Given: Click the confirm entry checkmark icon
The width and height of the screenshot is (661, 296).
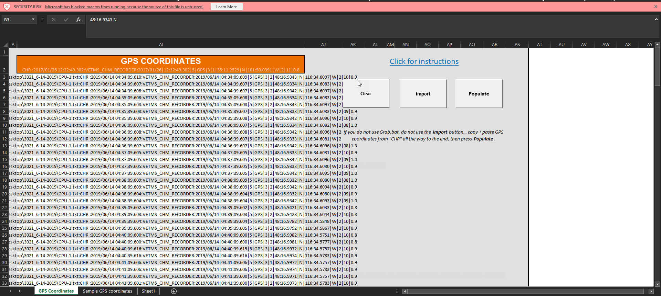Looking at the screenshot, I should (x=66, y=20).
